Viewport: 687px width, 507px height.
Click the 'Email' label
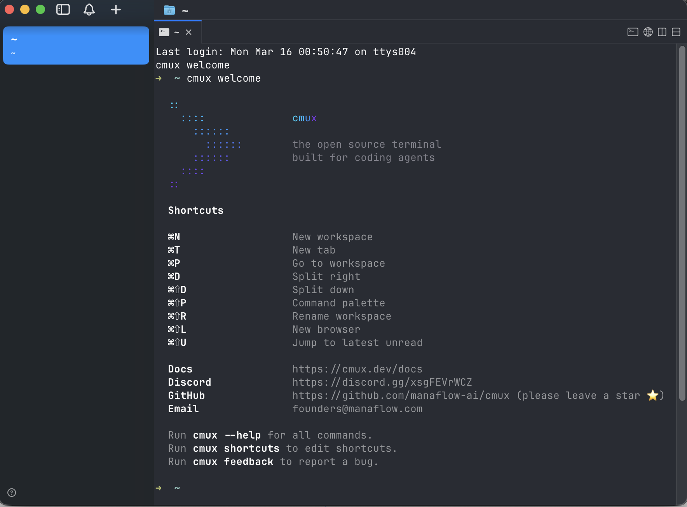coord(183,409)
